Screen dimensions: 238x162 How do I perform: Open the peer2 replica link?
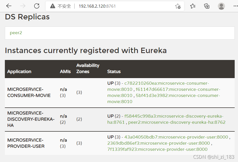pyautogui.click(x=16, y=33)
